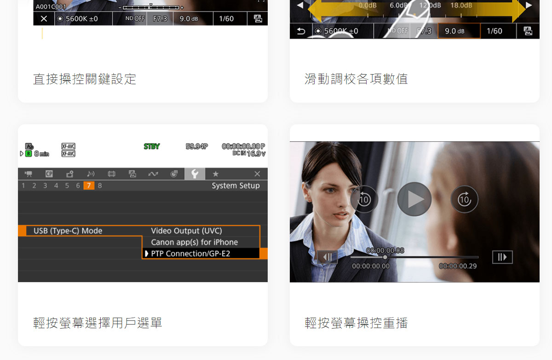Open the camera setup menu icon
552x360 pixels.
(x=29, y=174)
